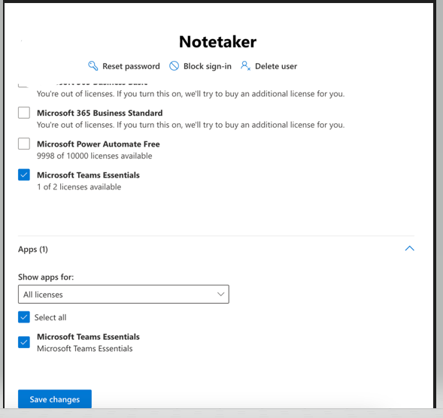The width and height of the screenshot is (443, 418).
Task: Click the Delete user person icon
Action: tap(245, 66)
